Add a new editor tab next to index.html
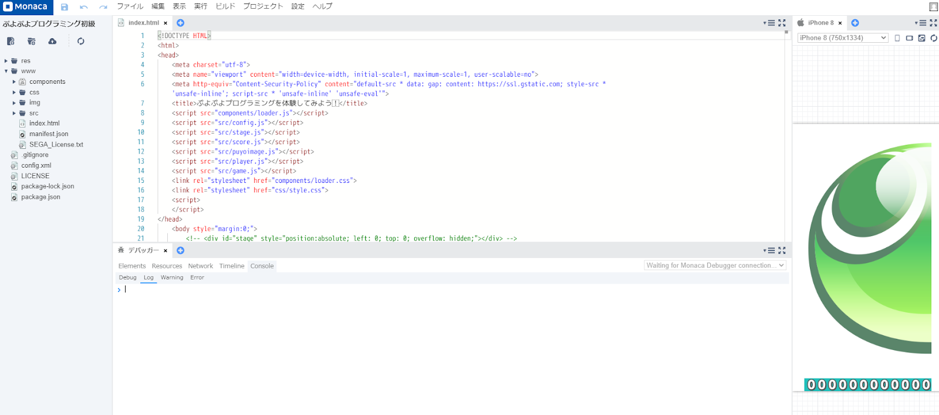This screenshot has width=939, height=415. click(181, 23)
